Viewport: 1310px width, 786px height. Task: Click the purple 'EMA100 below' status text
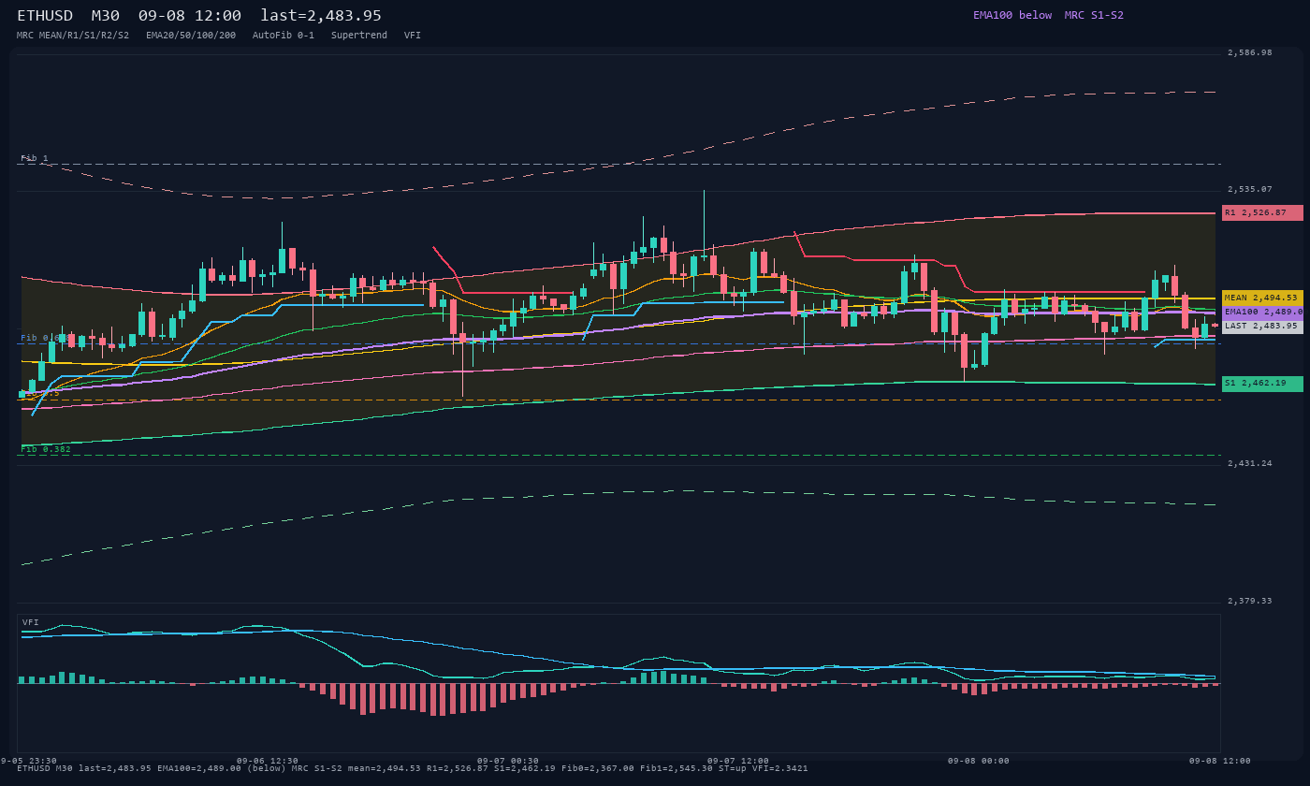(1012, 15)
